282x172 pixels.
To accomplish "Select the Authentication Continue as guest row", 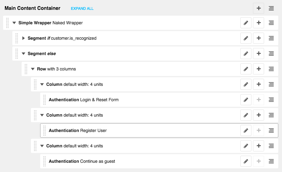I will tap(159, 161).
